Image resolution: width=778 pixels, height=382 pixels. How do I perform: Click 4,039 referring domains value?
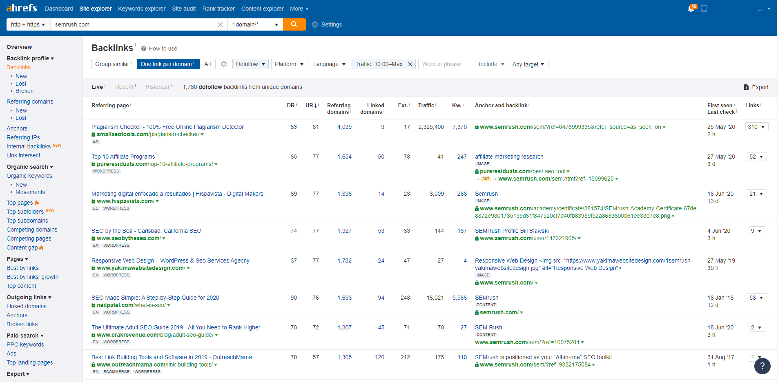coord(344,127)
